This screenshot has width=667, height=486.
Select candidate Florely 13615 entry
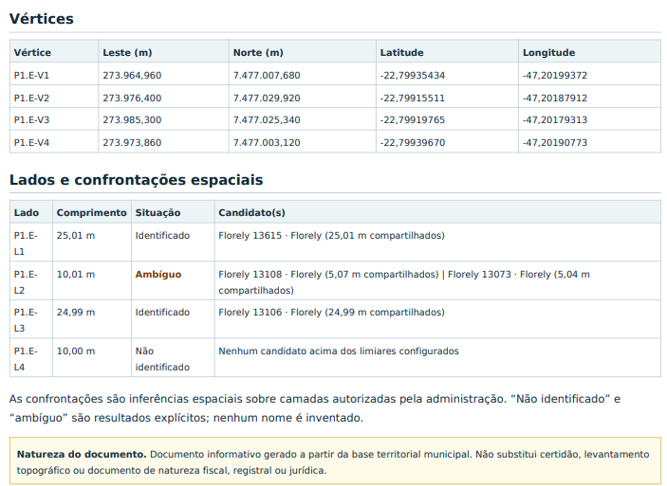[x=331, y=235]
